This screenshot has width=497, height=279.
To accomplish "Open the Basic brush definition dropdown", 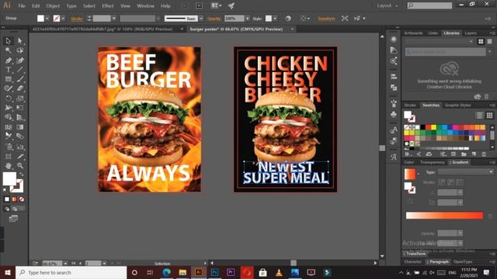I will pos(201,19).
